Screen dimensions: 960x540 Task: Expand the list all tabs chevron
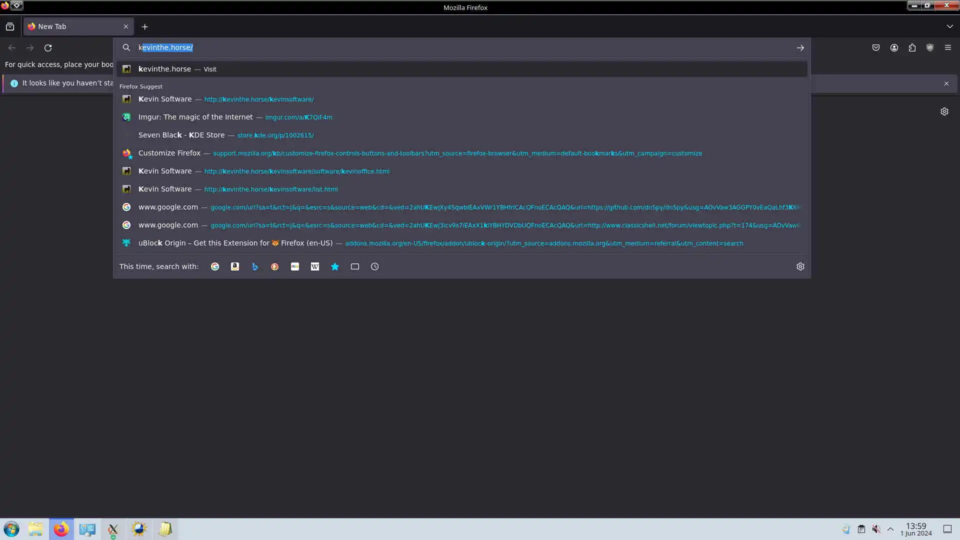[949, 26]
